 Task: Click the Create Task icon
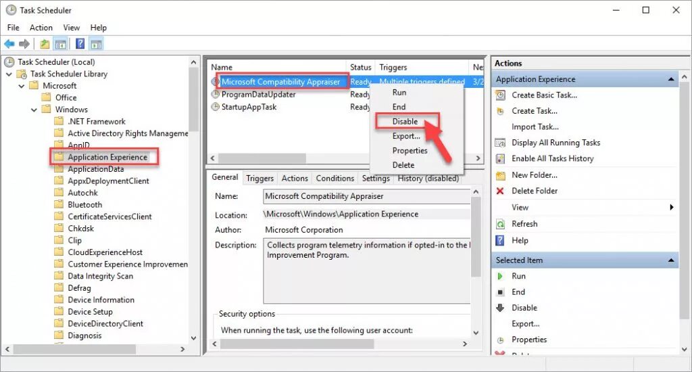pyautogui.click(x=500, y=111)
